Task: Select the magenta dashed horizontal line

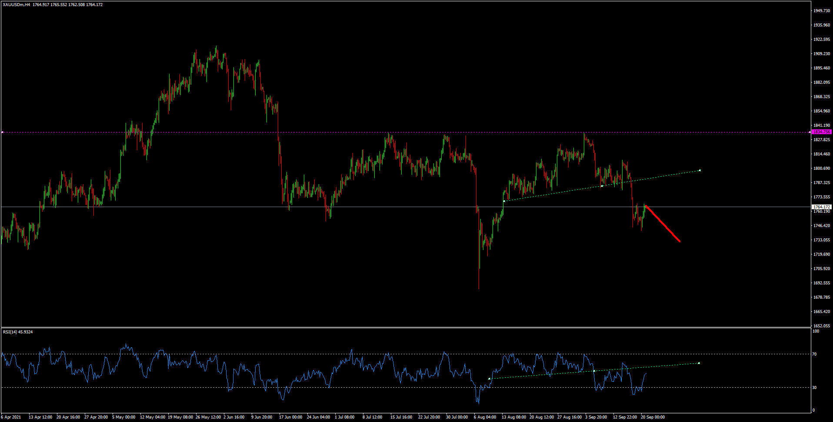Action: click(x=405, y=132)
